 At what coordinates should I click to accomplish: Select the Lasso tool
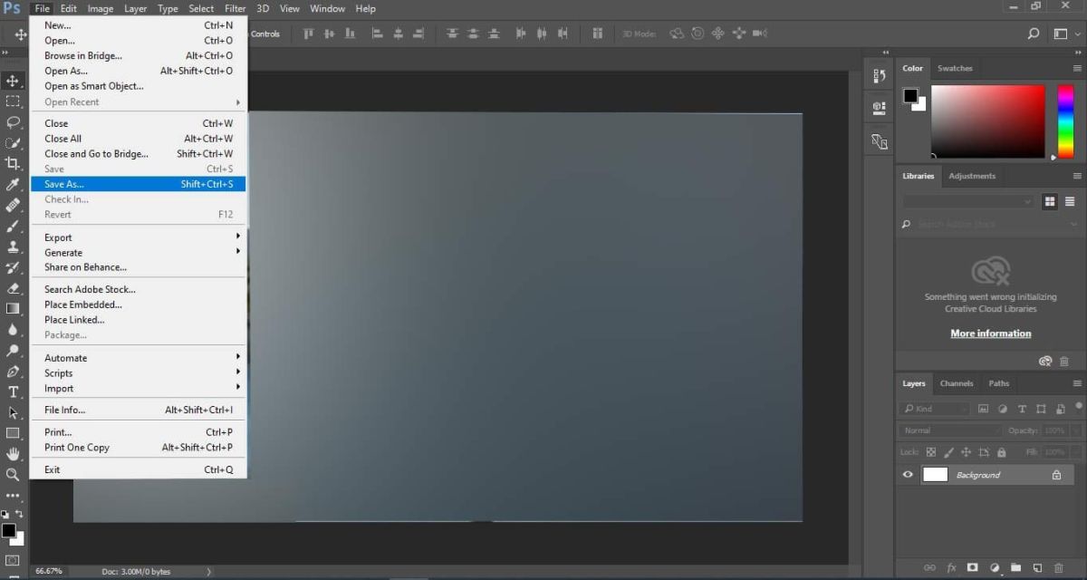14,121
